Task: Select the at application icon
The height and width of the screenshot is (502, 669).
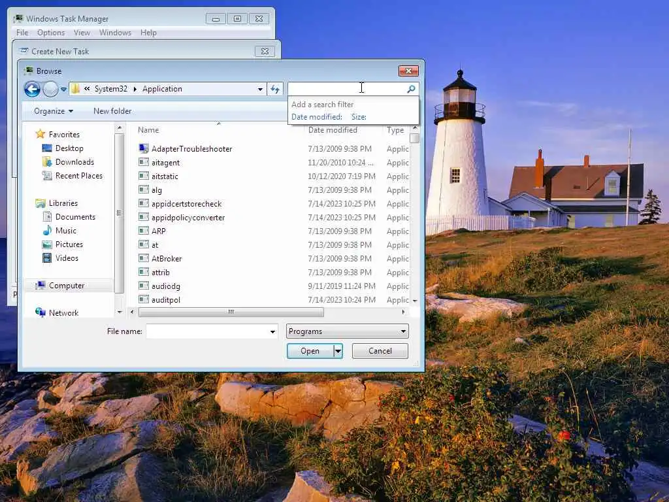Action: point(144,244)
